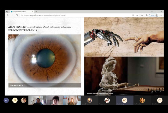Click the concentrazione alta di colesterolo text

[49, 27]
